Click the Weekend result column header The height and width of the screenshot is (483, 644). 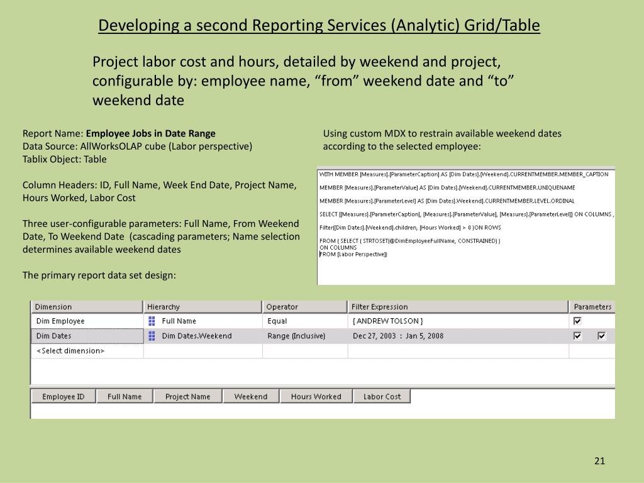(250, 396)
